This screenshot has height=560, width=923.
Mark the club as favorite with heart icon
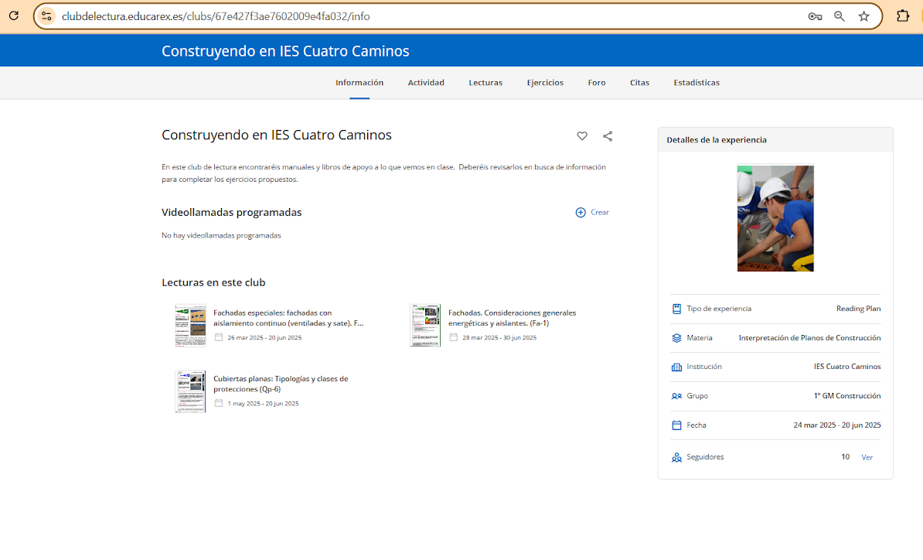pyautogui.click(x=581, y=136)
